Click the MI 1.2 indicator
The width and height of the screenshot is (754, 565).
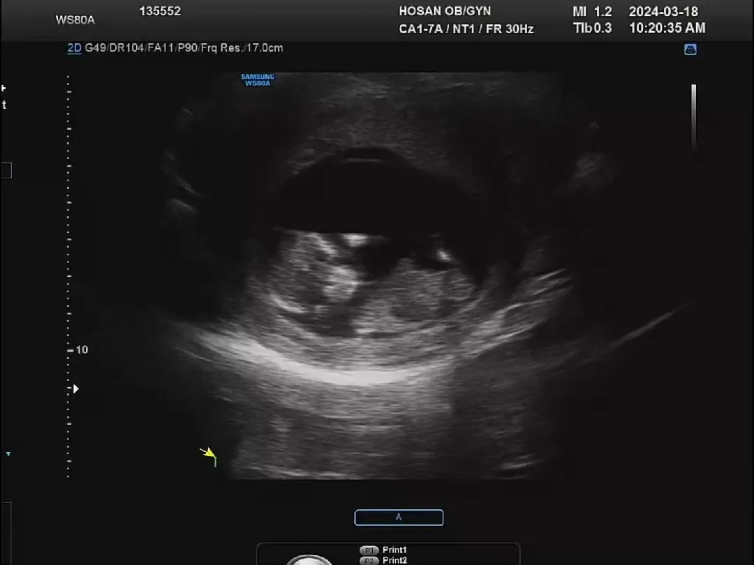coord(592,12)
